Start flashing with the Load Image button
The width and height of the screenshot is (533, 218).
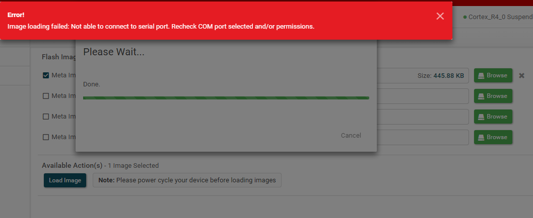point(65,180)
